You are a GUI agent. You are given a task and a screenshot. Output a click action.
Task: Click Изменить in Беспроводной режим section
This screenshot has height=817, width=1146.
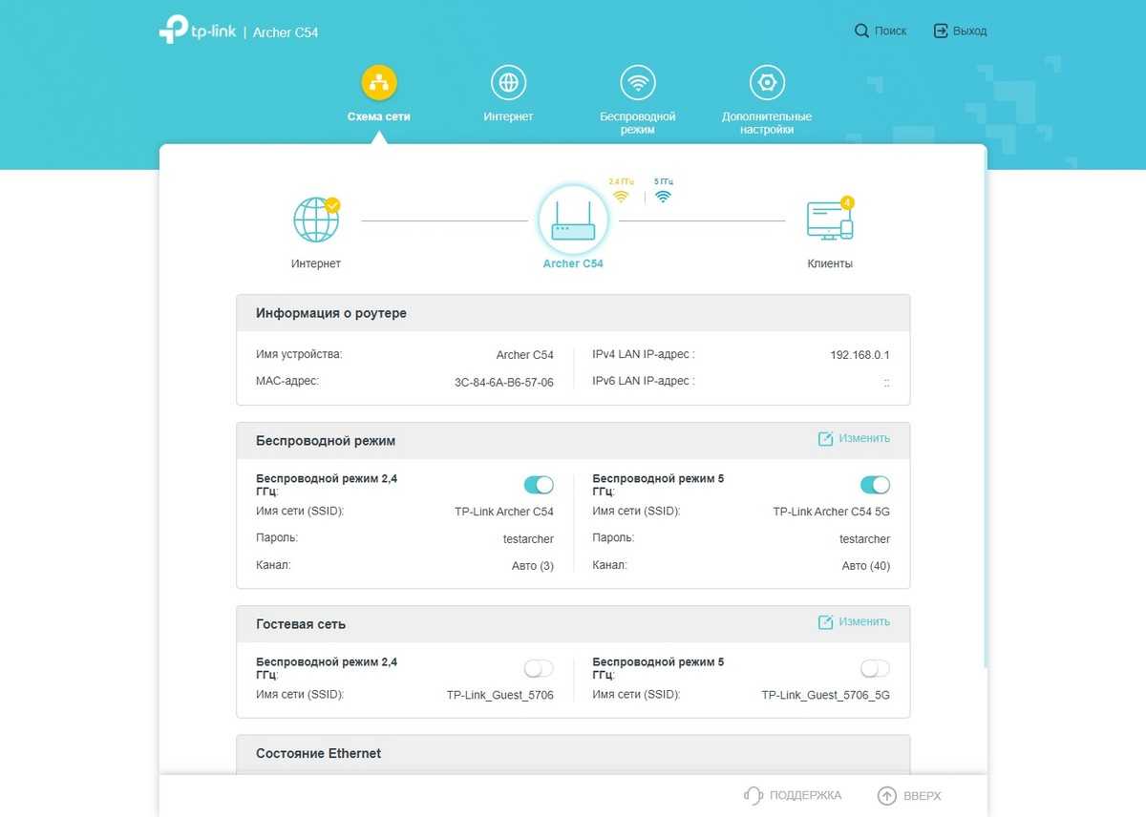[854, 439]
